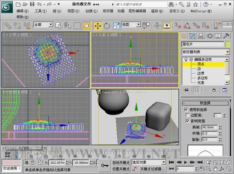234x174 pixels.
Task: Save the file with the floppy icon
Action: (32, 4)
